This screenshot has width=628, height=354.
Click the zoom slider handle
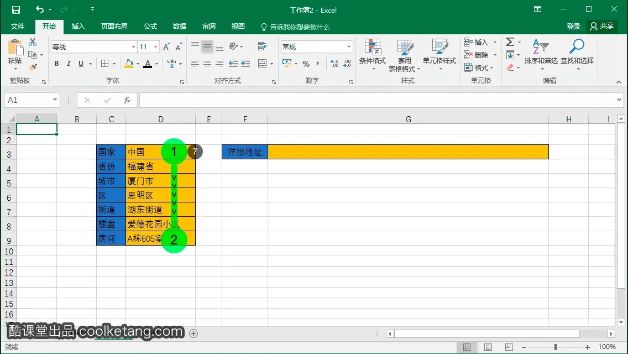(556, 347)
